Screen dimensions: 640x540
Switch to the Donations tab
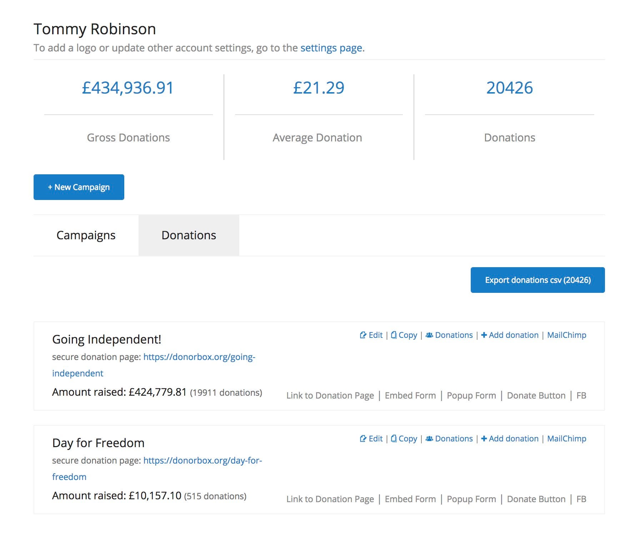(189, 235)
